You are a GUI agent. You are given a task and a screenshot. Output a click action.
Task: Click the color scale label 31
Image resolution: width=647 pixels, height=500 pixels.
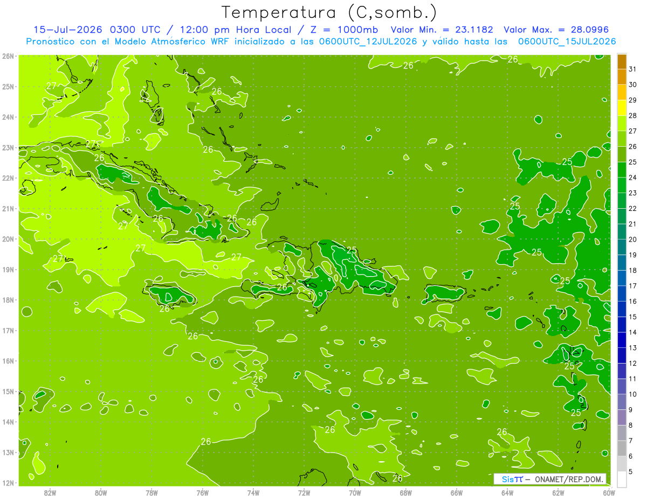click(633, 69)
